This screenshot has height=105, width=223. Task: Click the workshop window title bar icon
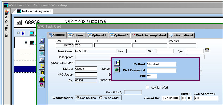tap(6, 5)
